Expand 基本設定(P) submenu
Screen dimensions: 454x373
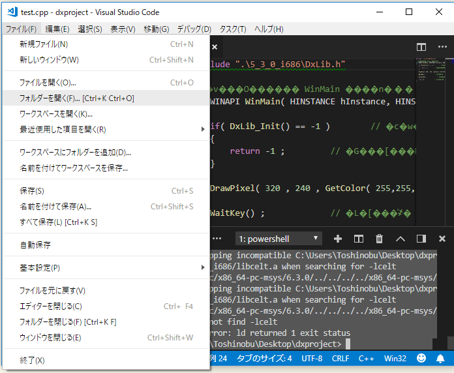point(106,267)
